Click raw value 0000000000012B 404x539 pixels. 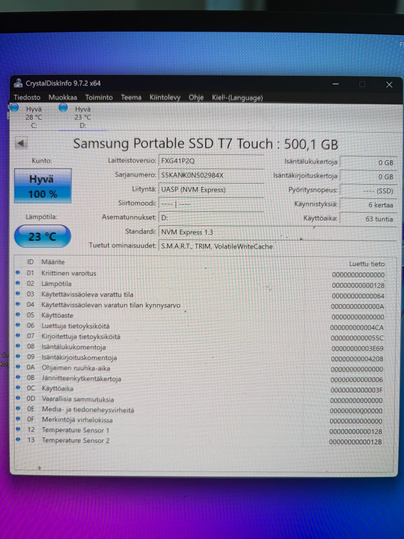[356, 442]
